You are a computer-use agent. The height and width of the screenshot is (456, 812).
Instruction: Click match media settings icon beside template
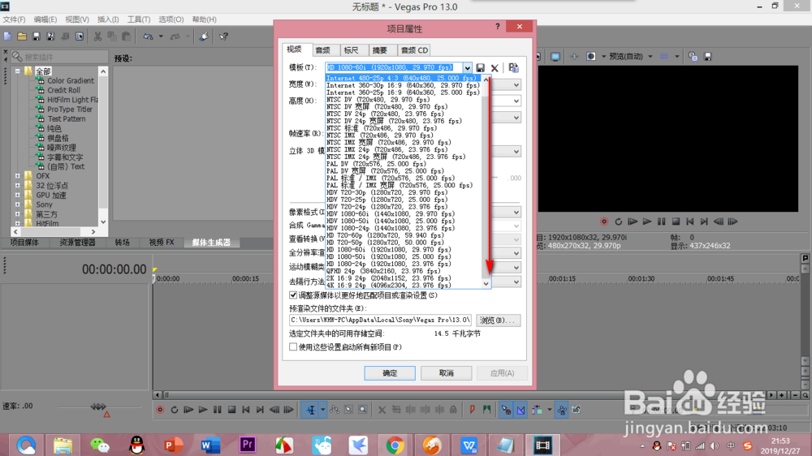pyautogui.click(x=513, y=68)
